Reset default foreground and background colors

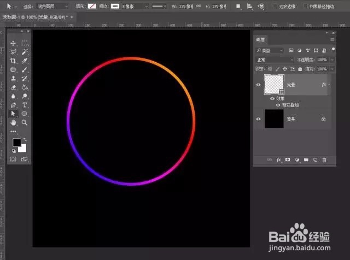(14, 151)
